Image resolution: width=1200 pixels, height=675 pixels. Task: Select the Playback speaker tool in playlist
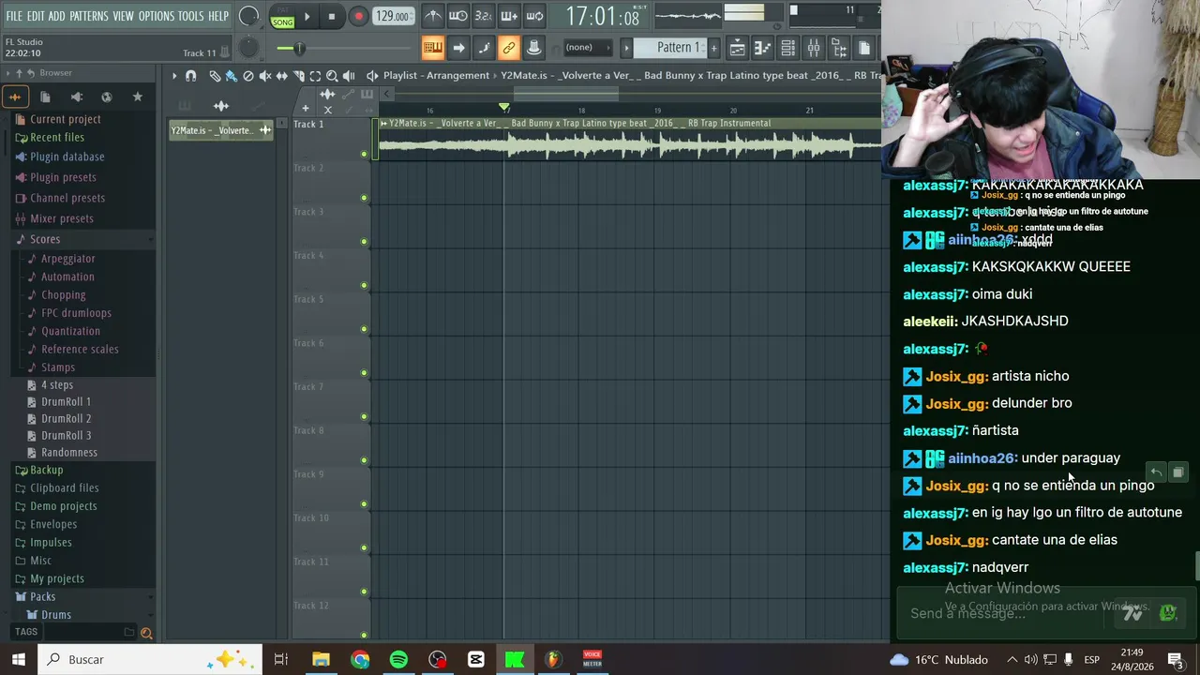point(349,76)
